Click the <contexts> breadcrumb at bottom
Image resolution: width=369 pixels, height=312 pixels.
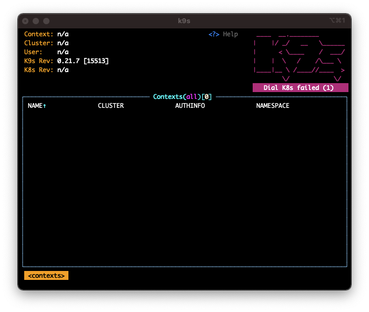[x=46, y=276]
